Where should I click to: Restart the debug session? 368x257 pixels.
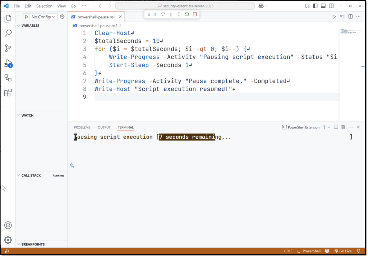(x=187, y=14)
